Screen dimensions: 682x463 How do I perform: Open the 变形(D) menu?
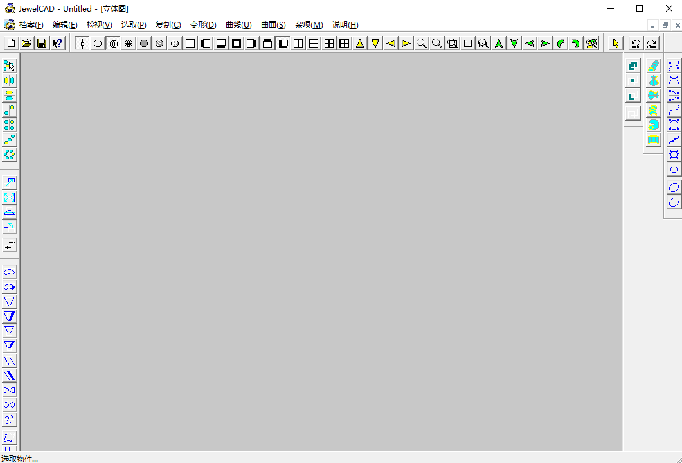[x=203, y=25]
